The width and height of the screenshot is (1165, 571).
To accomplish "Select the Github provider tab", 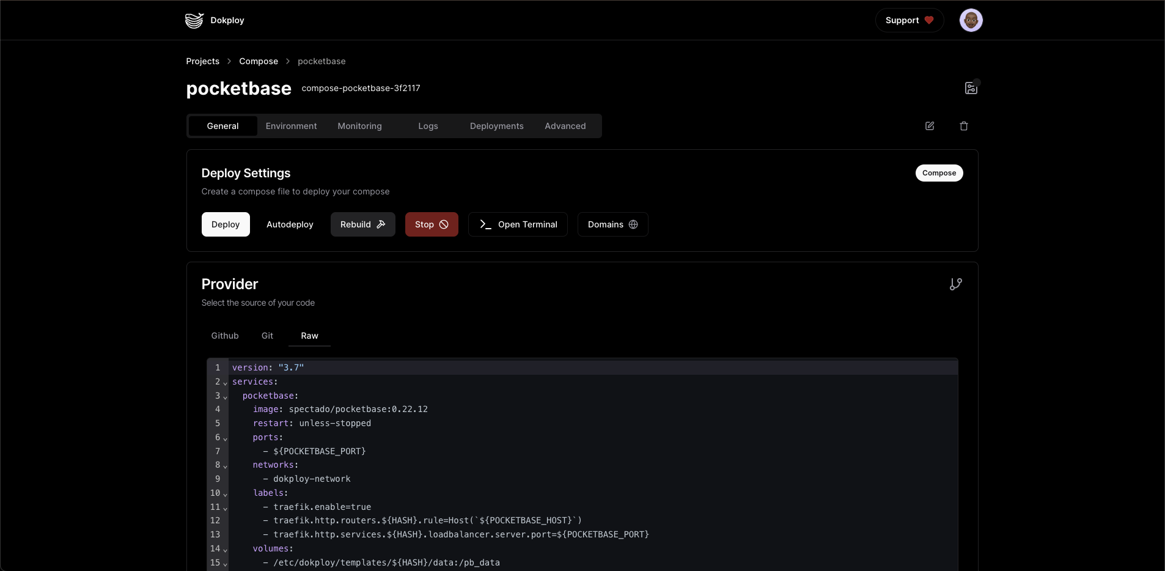I will tap(225, 336).
